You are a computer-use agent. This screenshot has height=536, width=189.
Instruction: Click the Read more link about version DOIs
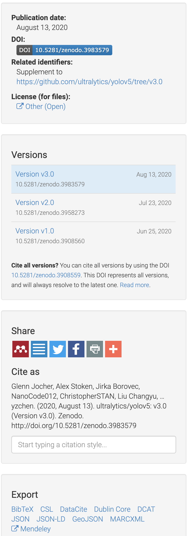(x=134, y=285)
